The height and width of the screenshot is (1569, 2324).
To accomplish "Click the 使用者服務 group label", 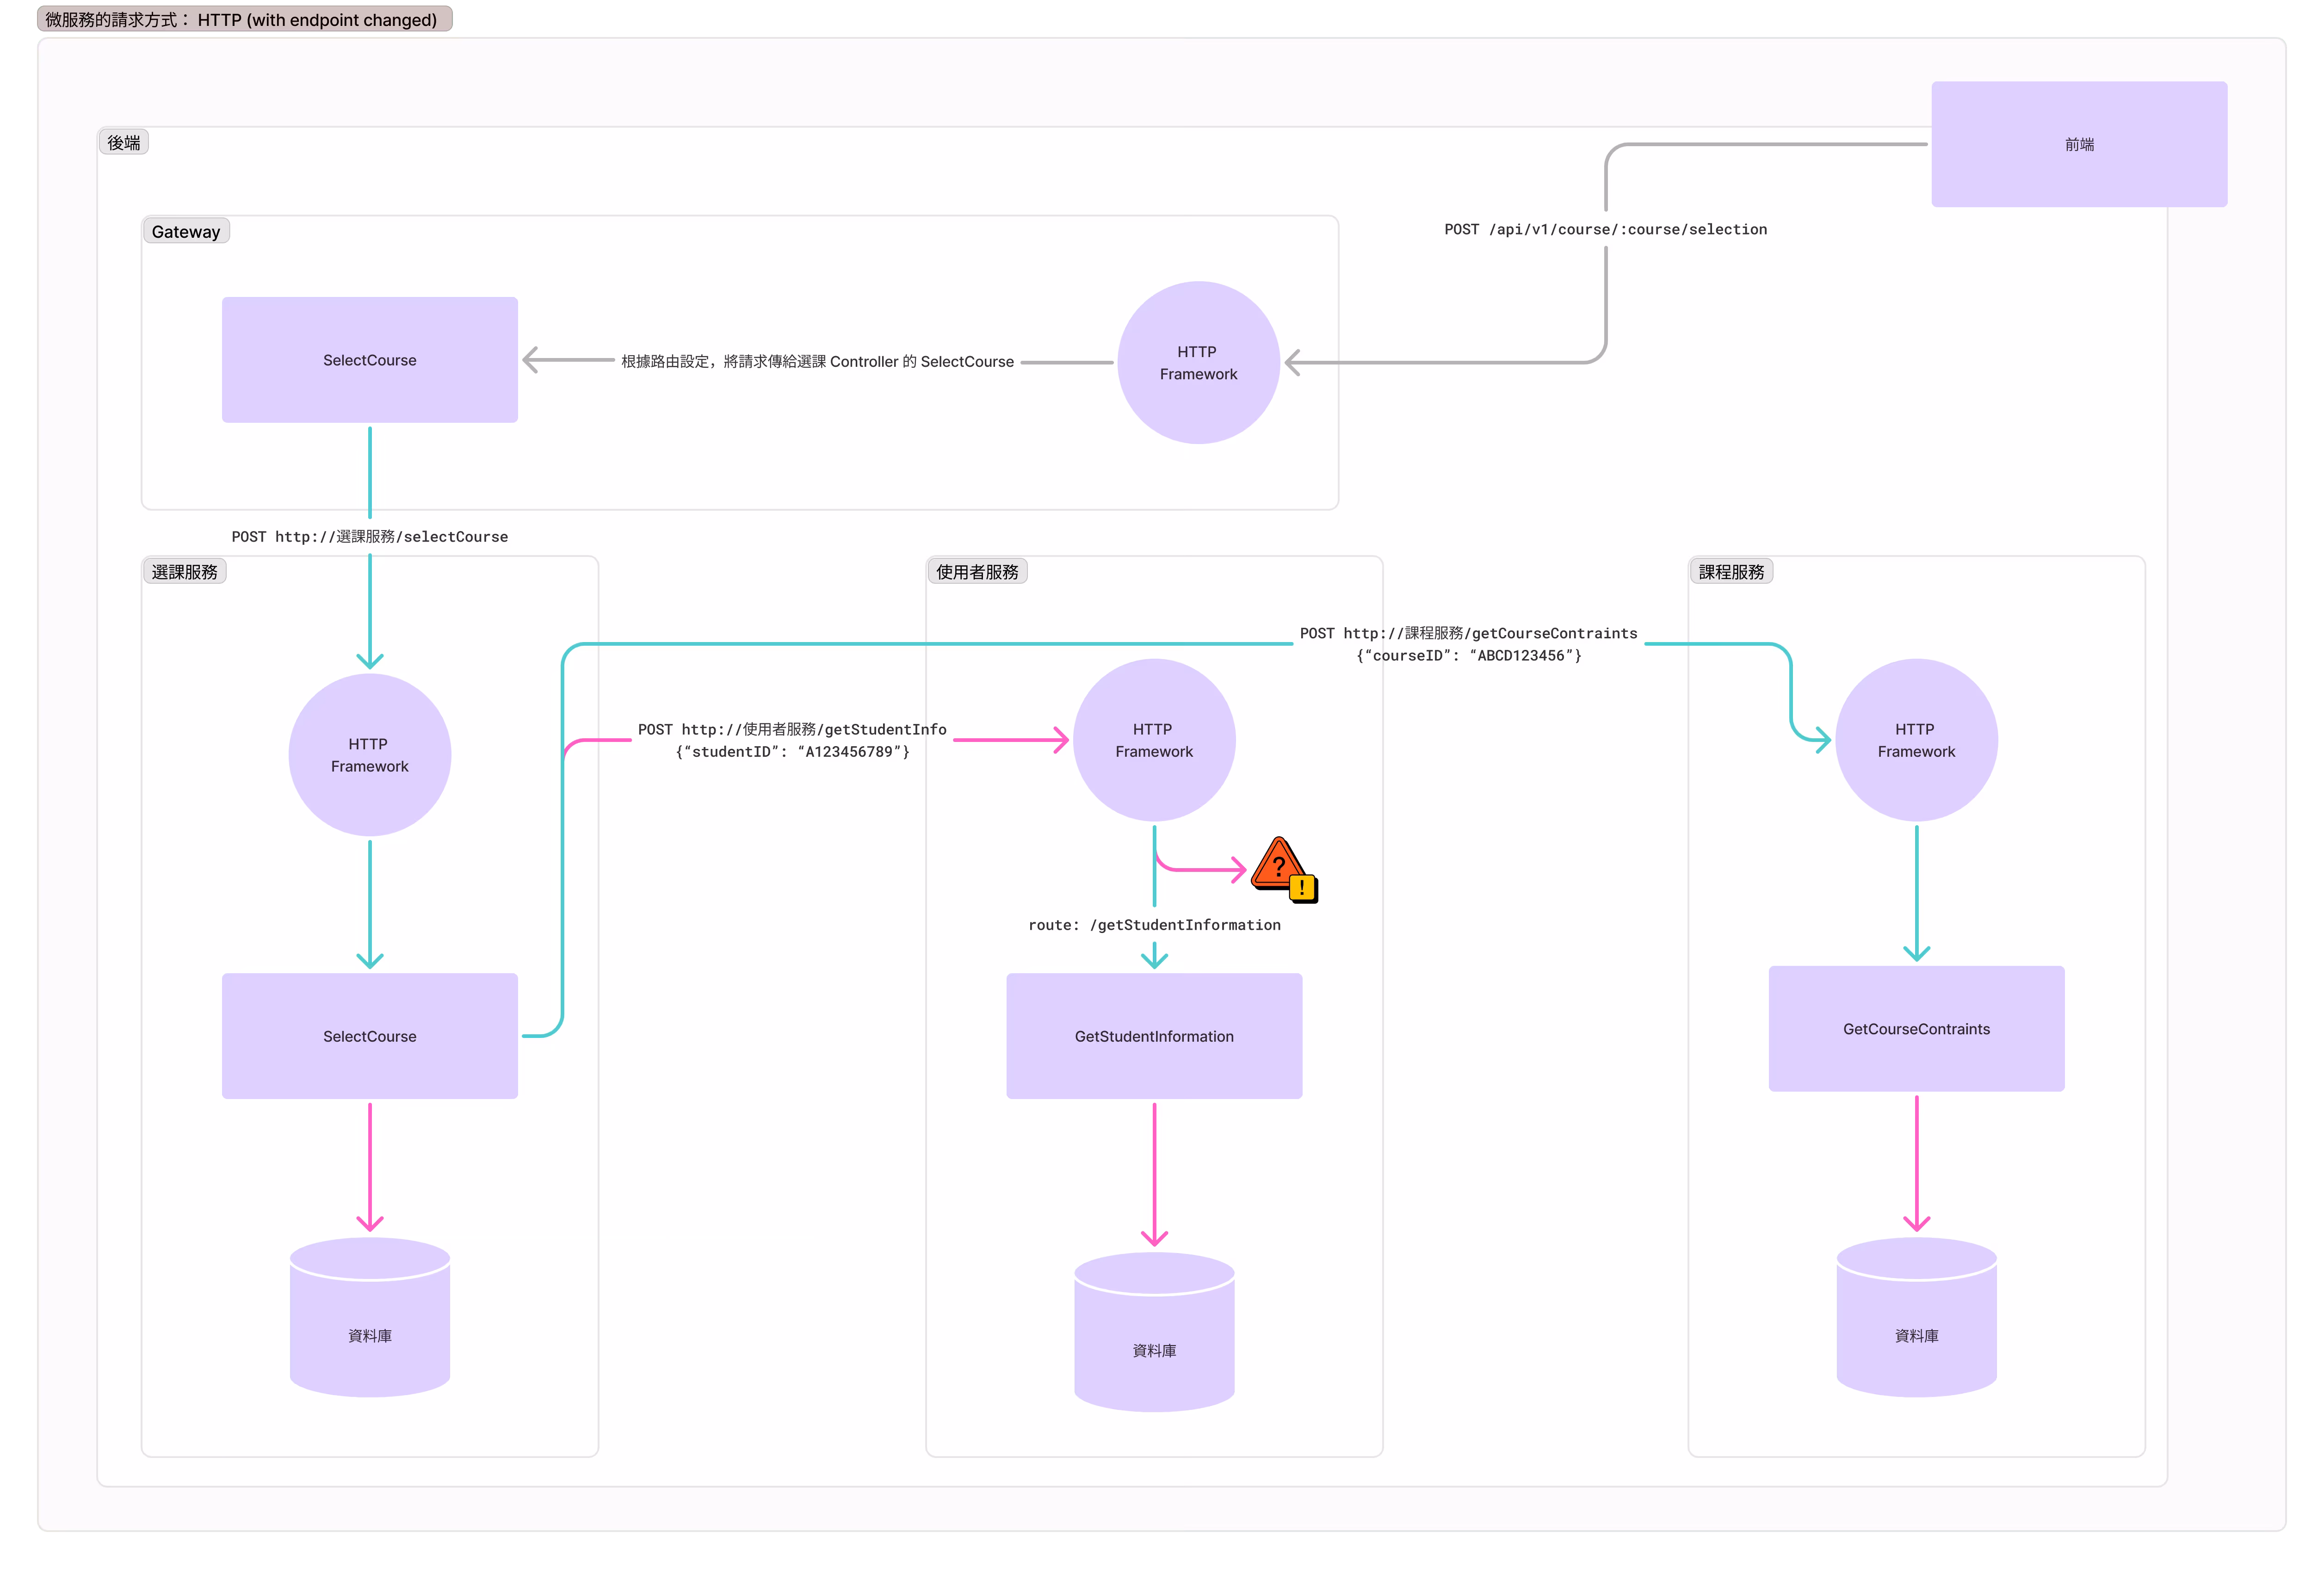I will [977, 571].
